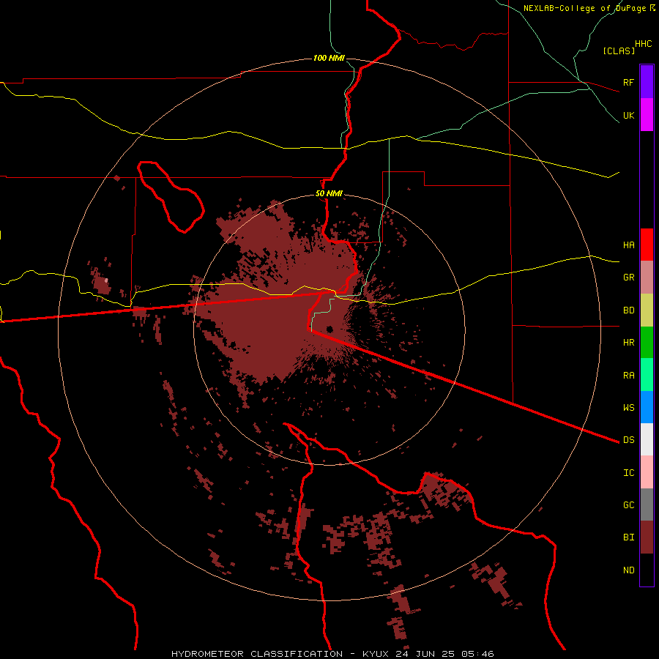Screen dimensions: 659x659
Task: Click the GC gray legend swatch
Action: coord(647,505)
